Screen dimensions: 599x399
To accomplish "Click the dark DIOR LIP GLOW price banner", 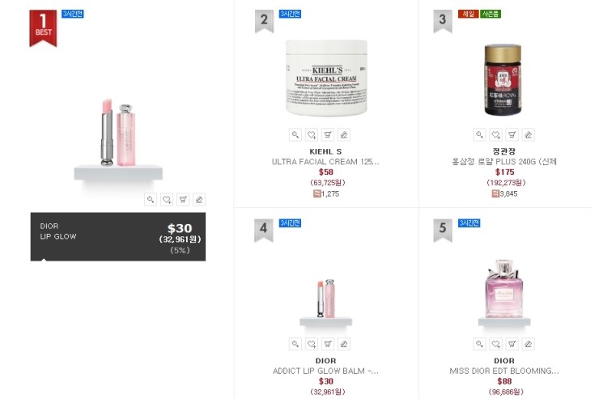I will click(x=118, y=236).
